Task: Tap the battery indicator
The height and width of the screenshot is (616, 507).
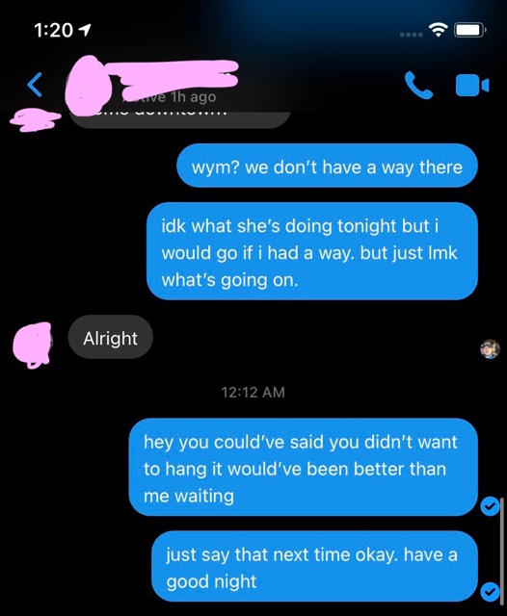Action: coord(470,30)
